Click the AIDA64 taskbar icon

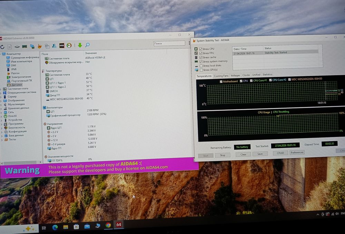(119, 225)
